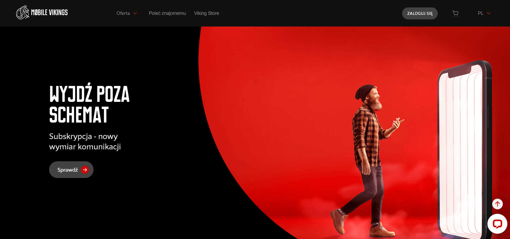Open the Viking Store link
The width and height of the screenshot is (510, 239).
[206, 13]
